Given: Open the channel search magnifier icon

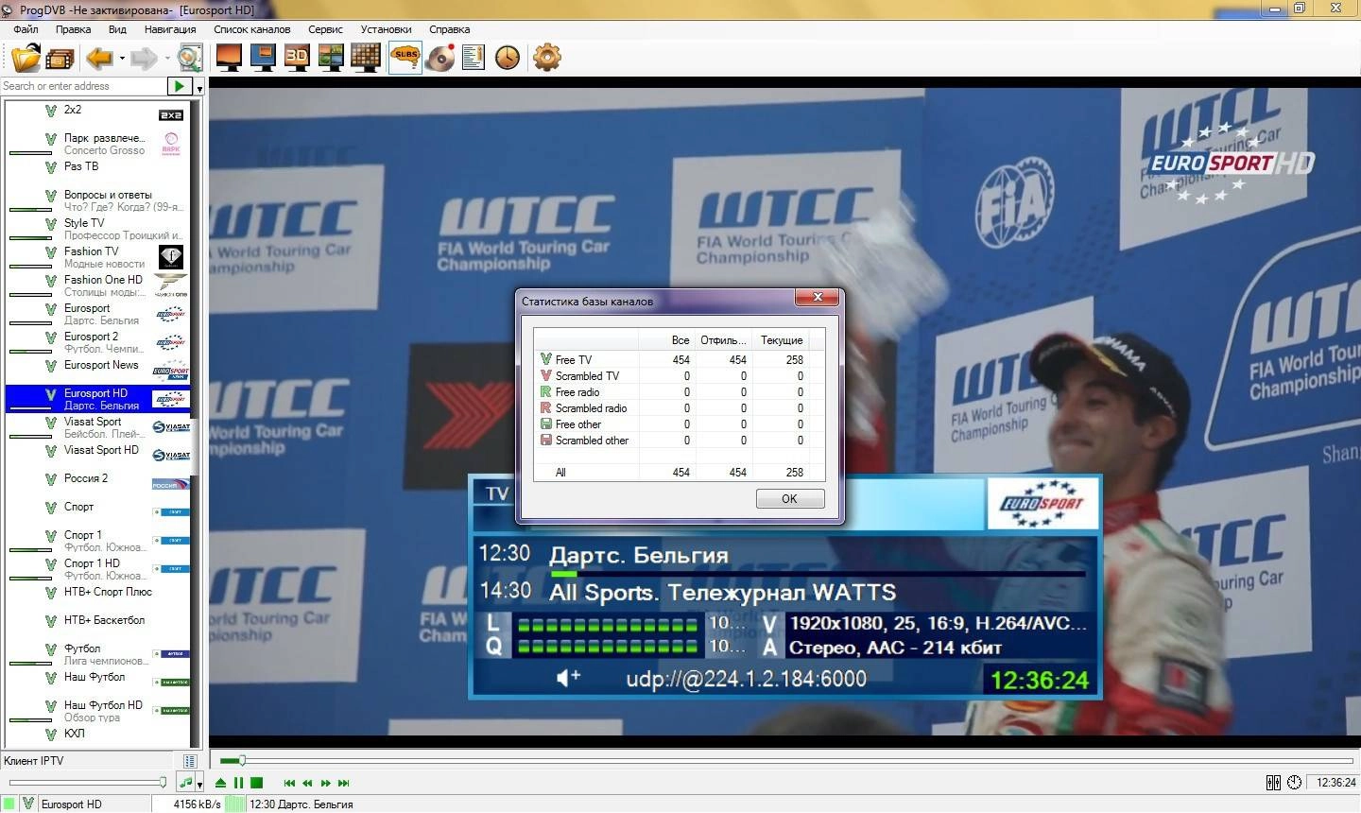Looking at the screenshot, I should click(189, 58).
